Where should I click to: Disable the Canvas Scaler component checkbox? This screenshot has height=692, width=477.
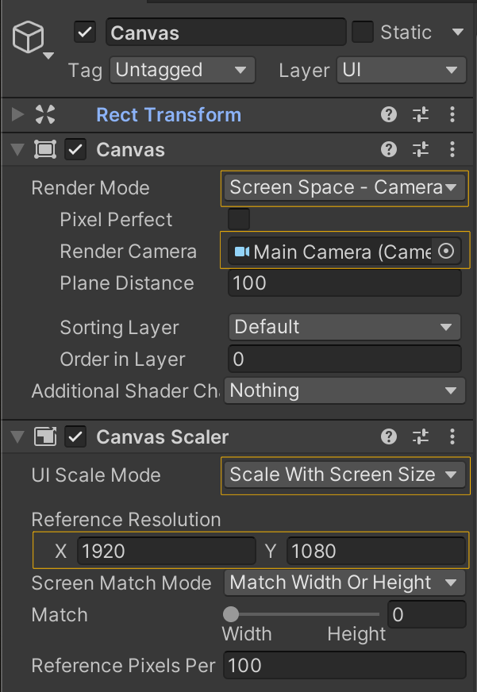pos(75,436)
